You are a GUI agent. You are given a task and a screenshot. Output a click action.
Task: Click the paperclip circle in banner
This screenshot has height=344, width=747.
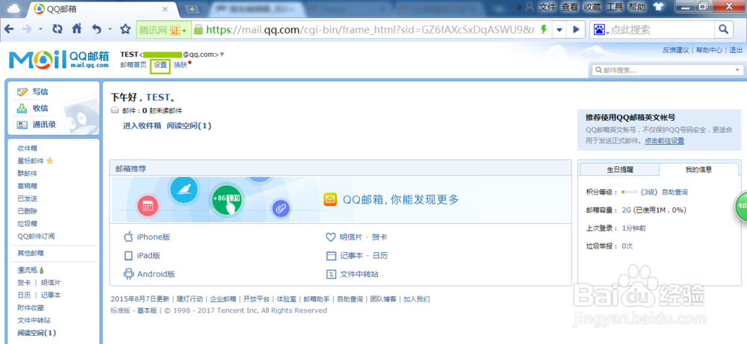pyautogui.click(x=281, y=208)
